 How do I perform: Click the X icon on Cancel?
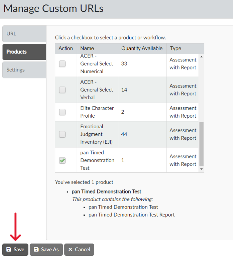70,250
